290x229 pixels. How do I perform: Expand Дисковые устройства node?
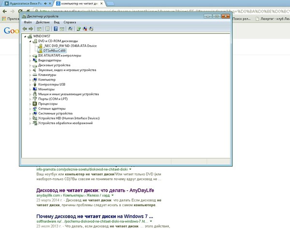[x=30, y=65]
